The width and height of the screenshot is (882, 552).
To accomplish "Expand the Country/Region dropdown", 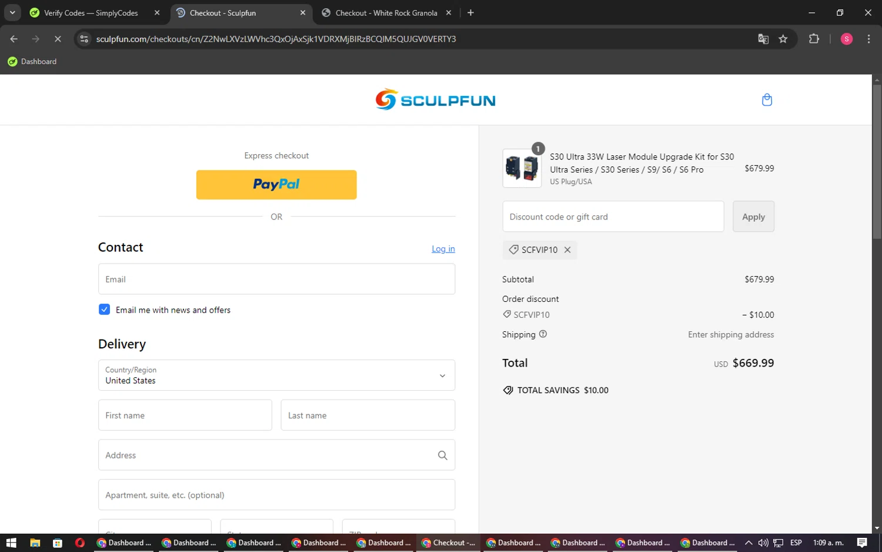I will point(276,375).
